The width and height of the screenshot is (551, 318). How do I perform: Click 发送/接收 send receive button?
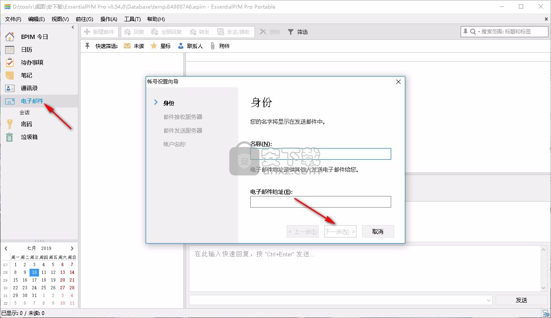point(234,32)
